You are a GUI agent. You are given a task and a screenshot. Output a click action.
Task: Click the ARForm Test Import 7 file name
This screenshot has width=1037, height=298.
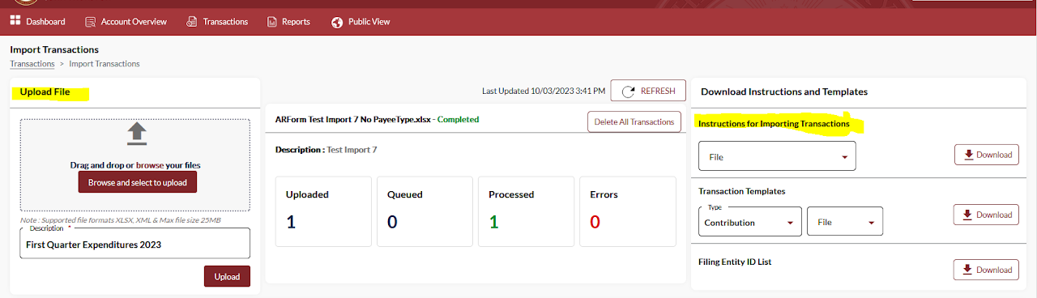pyautogui.click(x=352, y=120)
